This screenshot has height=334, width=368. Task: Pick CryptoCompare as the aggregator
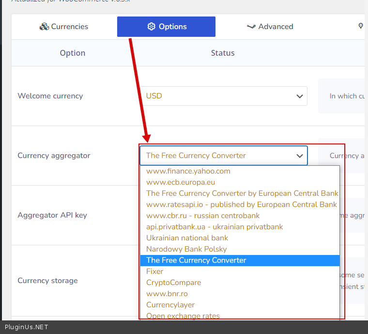pos(173,283)
